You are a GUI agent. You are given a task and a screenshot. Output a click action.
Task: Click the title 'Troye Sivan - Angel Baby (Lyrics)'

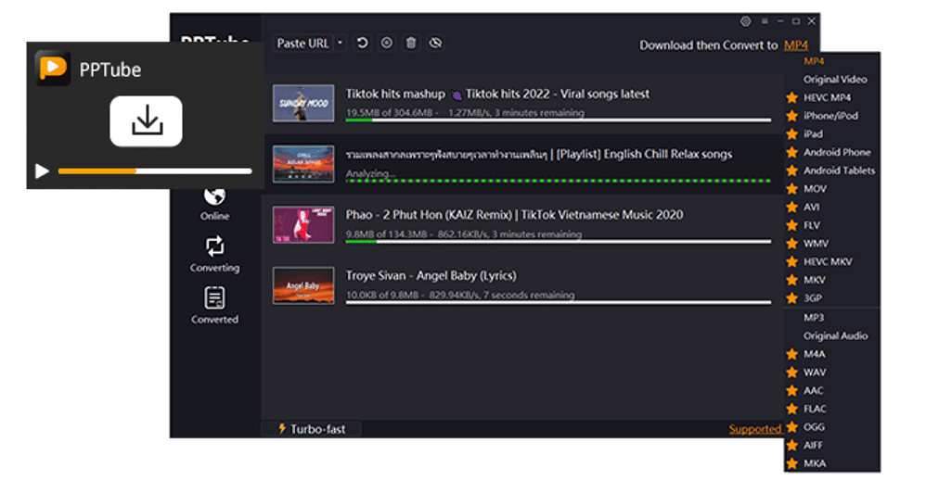(431, 275)
